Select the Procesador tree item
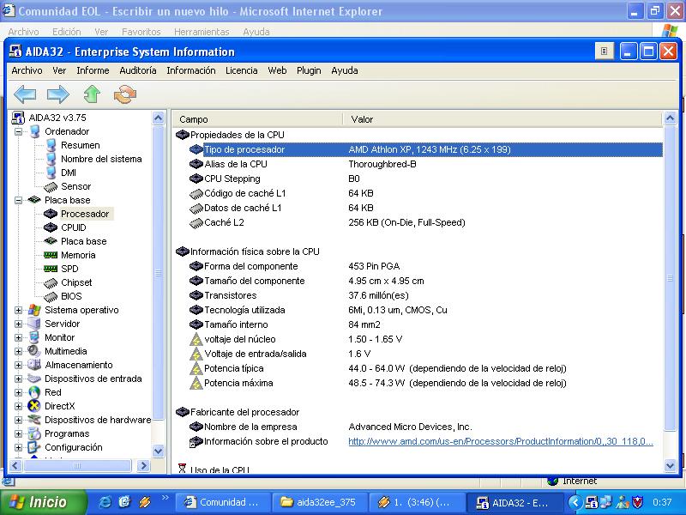This screenshot has width=686, height=515. click(x=85, y=214)
